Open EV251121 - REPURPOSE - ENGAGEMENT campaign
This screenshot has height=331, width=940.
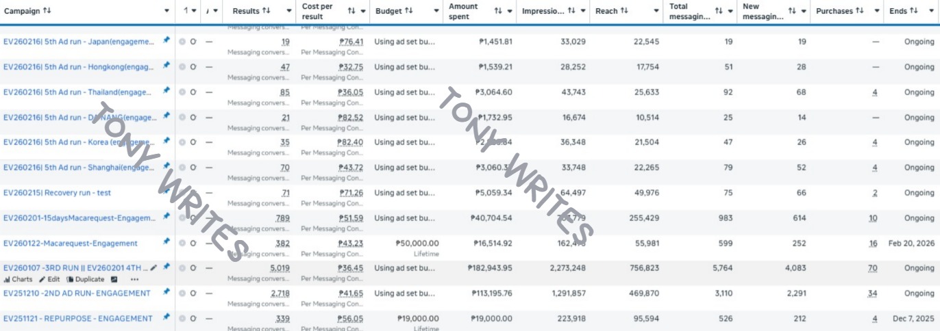pos(78,319)
